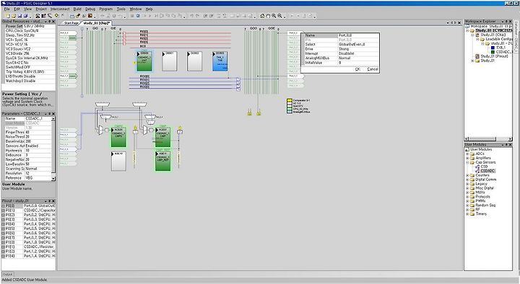The height and width of the screenshot is (284, 520).
Task: Select the Pan hand tool icon
Action: coord(268,16)
